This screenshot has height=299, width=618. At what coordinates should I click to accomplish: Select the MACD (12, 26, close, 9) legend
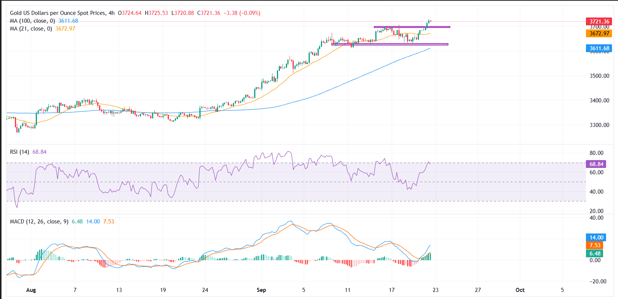tap(39, 222)
